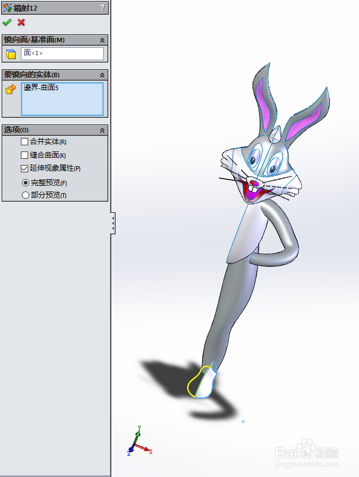
Task: Collapse the 要镜向的实体 section
Action: click(103, 75)
